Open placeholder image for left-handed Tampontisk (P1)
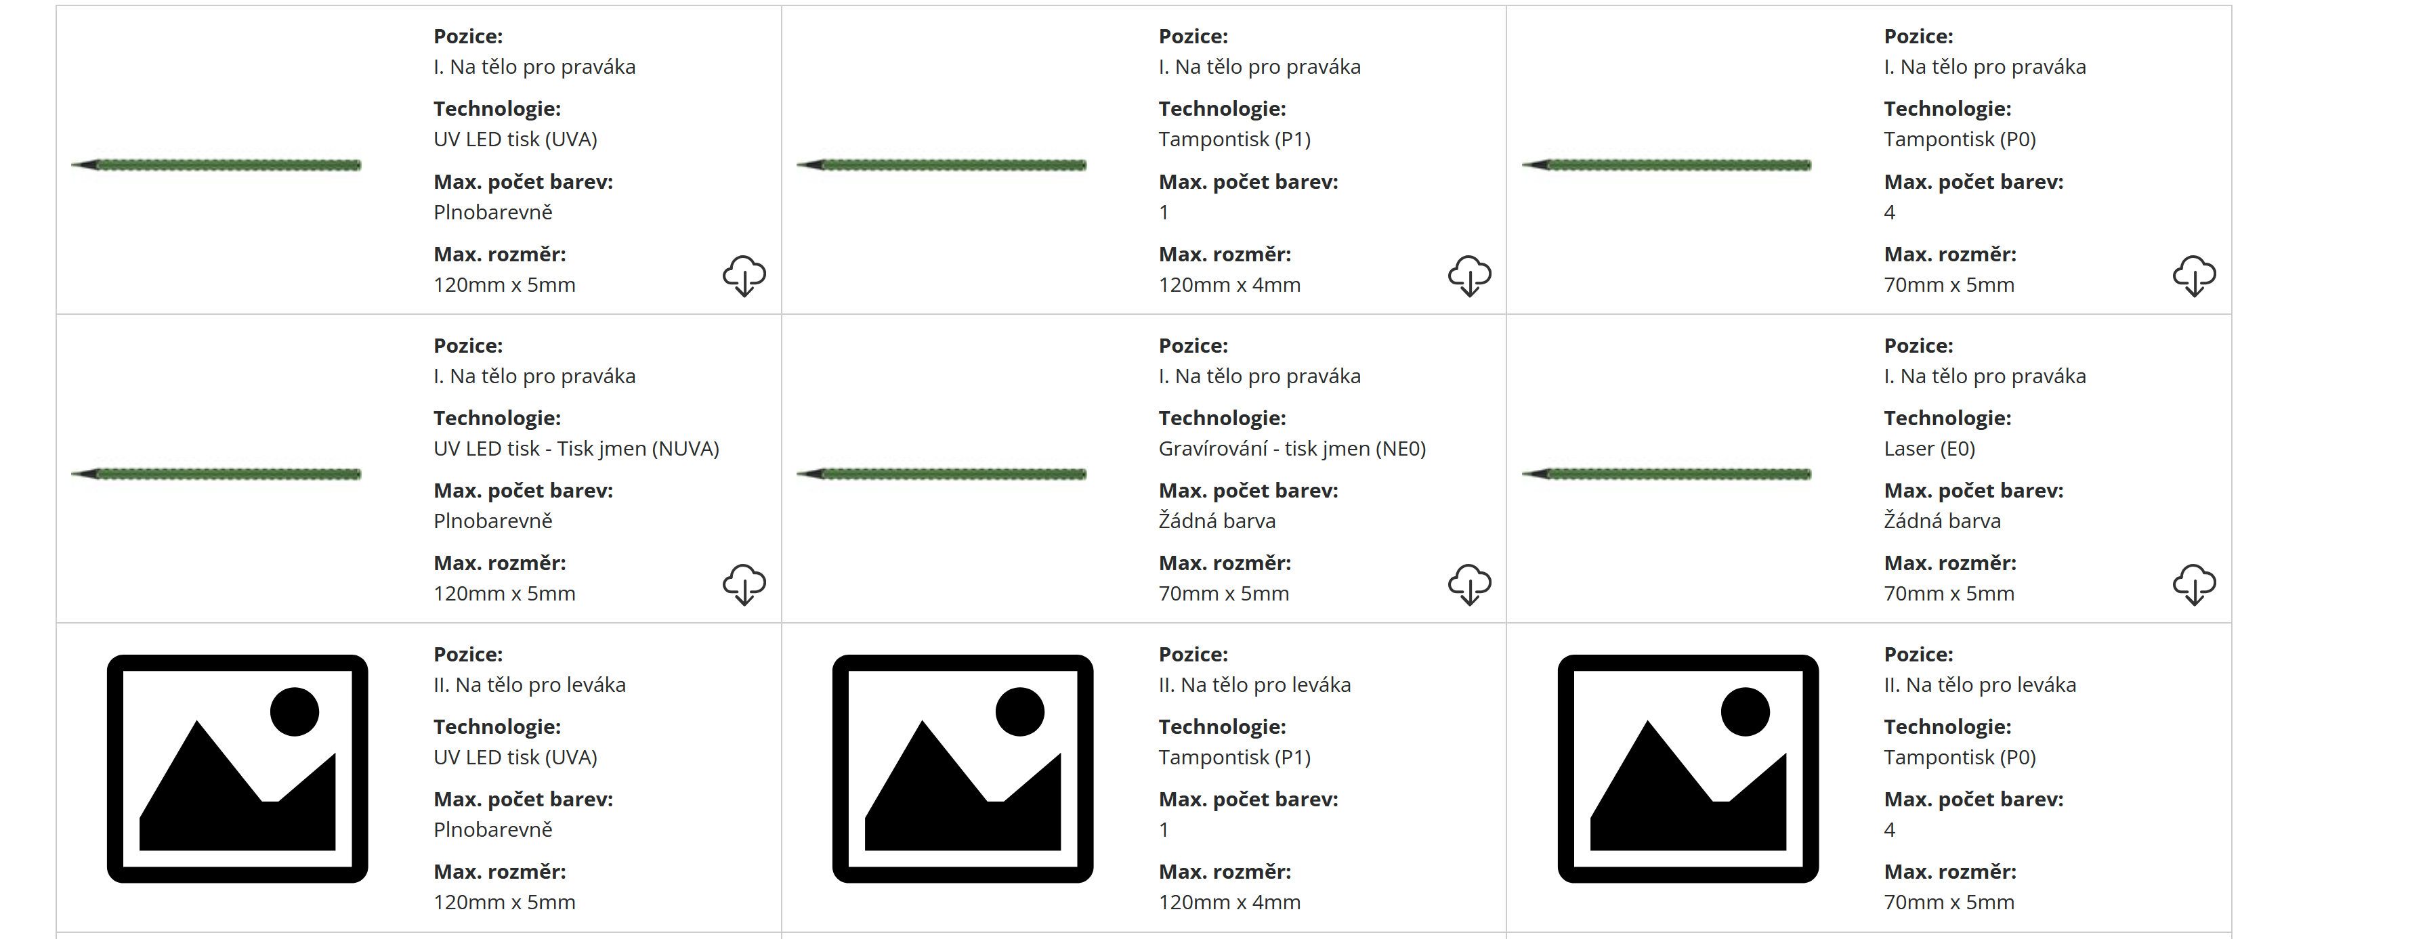This screenshot has height=939, width=2410. (963, 769)
